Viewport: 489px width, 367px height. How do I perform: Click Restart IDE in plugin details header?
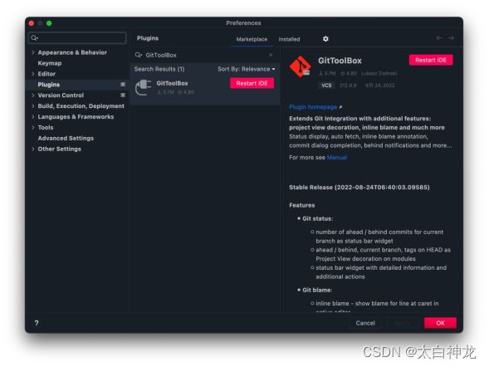click(431, 60)
